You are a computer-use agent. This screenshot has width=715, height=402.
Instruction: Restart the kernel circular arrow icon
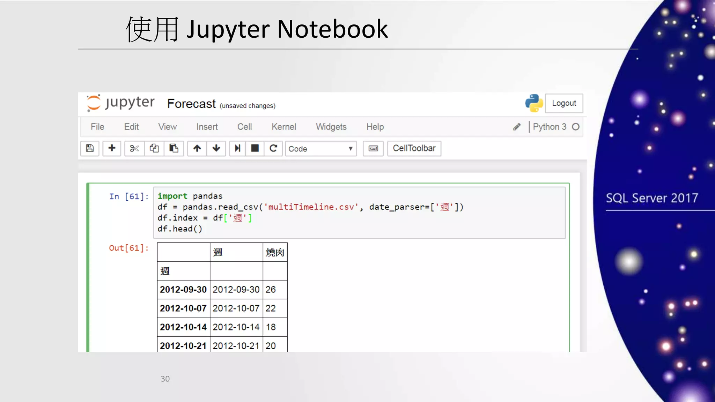pos(273,148)
